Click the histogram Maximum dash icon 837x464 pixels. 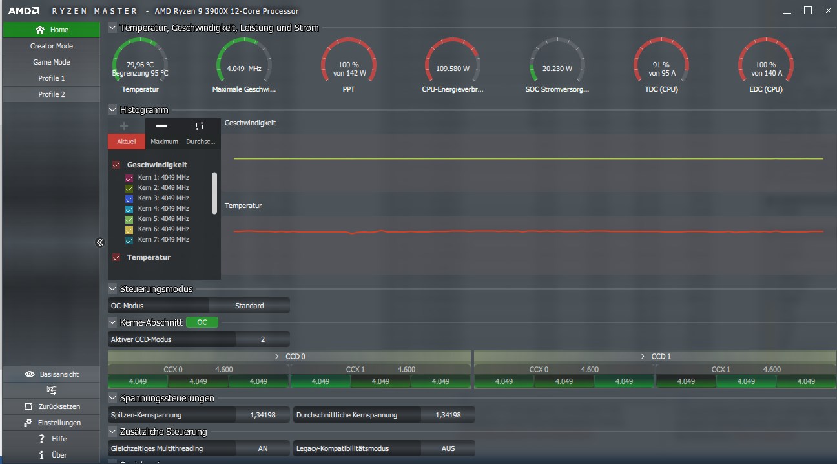click(161, 126)
